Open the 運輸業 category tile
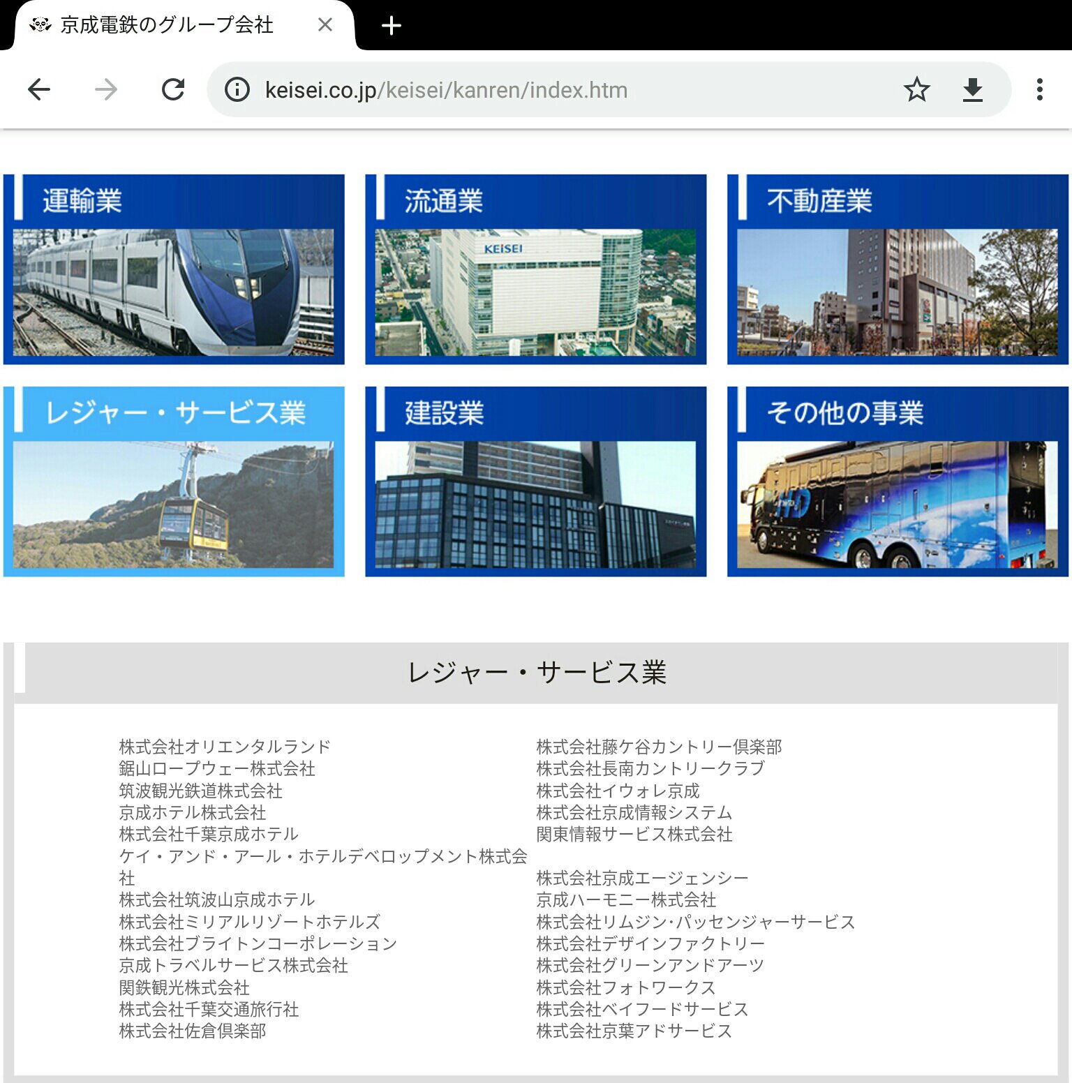The image size is (1072, 1083). pyautogui.click(x=174, y=269)
